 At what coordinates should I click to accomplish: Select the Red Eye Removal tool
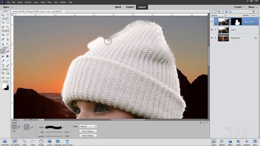pyautogui.click(x=3, y=34)
